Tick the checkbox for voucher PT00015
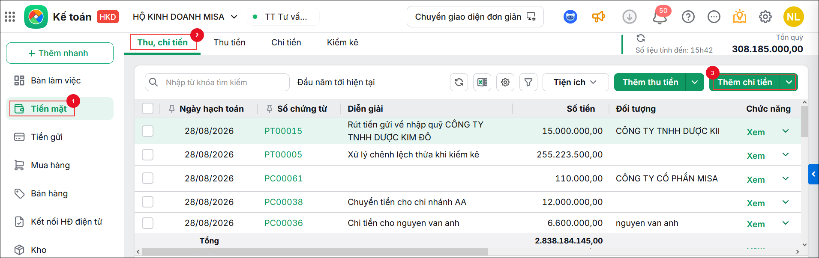Viewport: 819px width, 258px height. coord(147,131)
